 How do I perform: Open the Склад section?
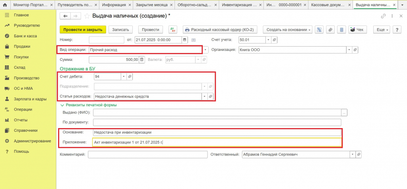click(x=19, y=67)
